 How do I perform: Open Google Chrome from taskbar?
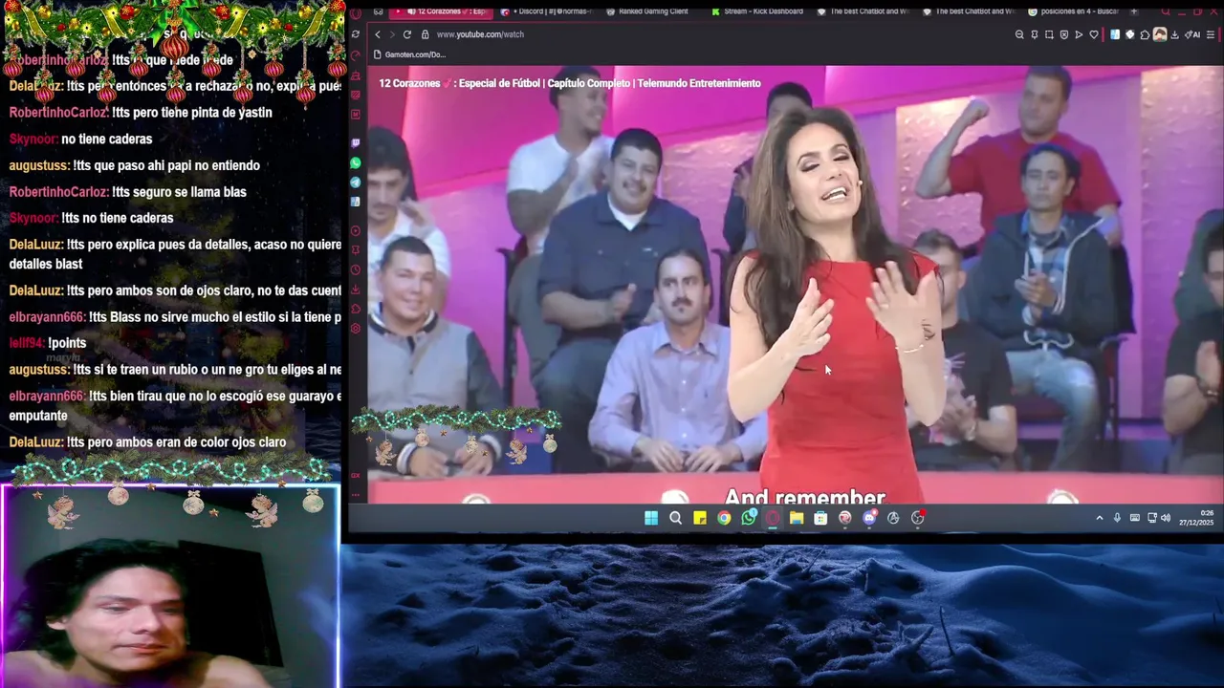tap(724, 518)
